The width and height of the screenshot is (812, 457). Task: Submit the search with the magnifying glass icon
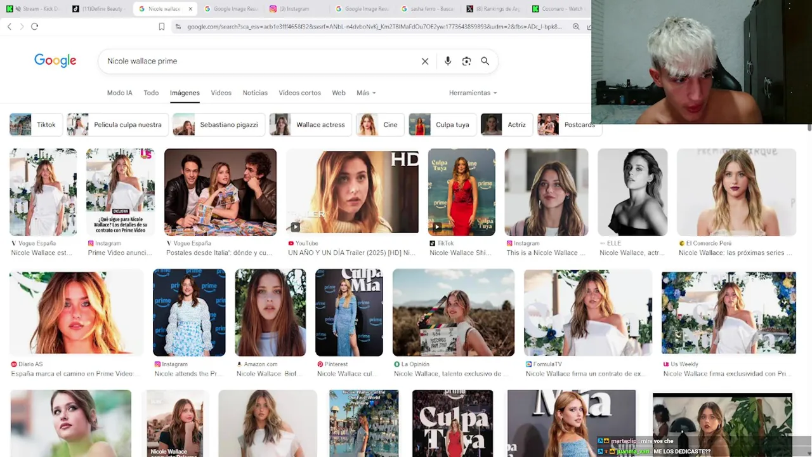[x=485, y=61]
